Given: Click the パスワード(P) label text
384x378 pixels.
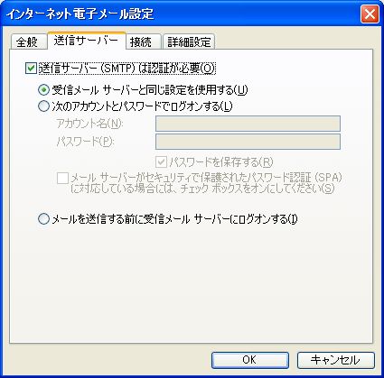Looking at the screenshot, I should coord(85,142).
